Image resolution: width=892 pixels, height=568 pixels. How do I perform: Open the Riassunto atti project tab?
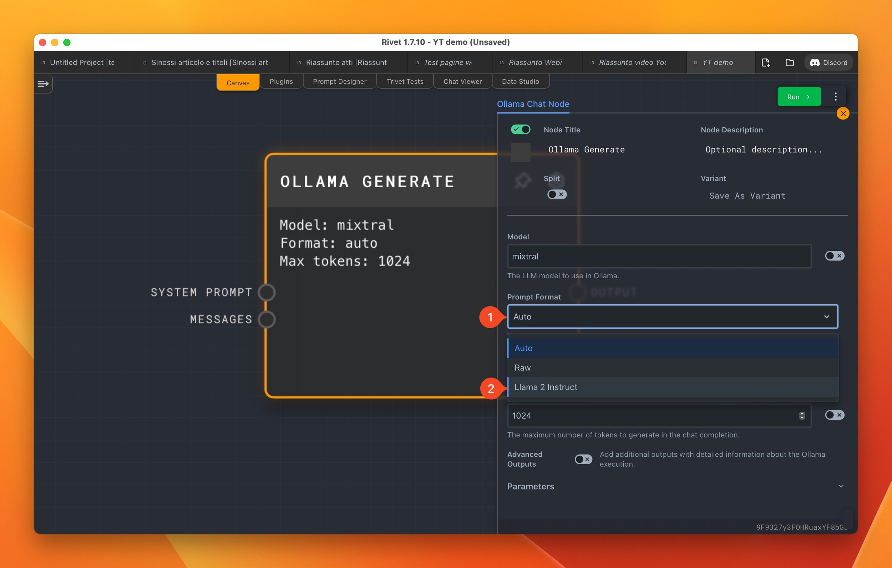click(348, 63)
